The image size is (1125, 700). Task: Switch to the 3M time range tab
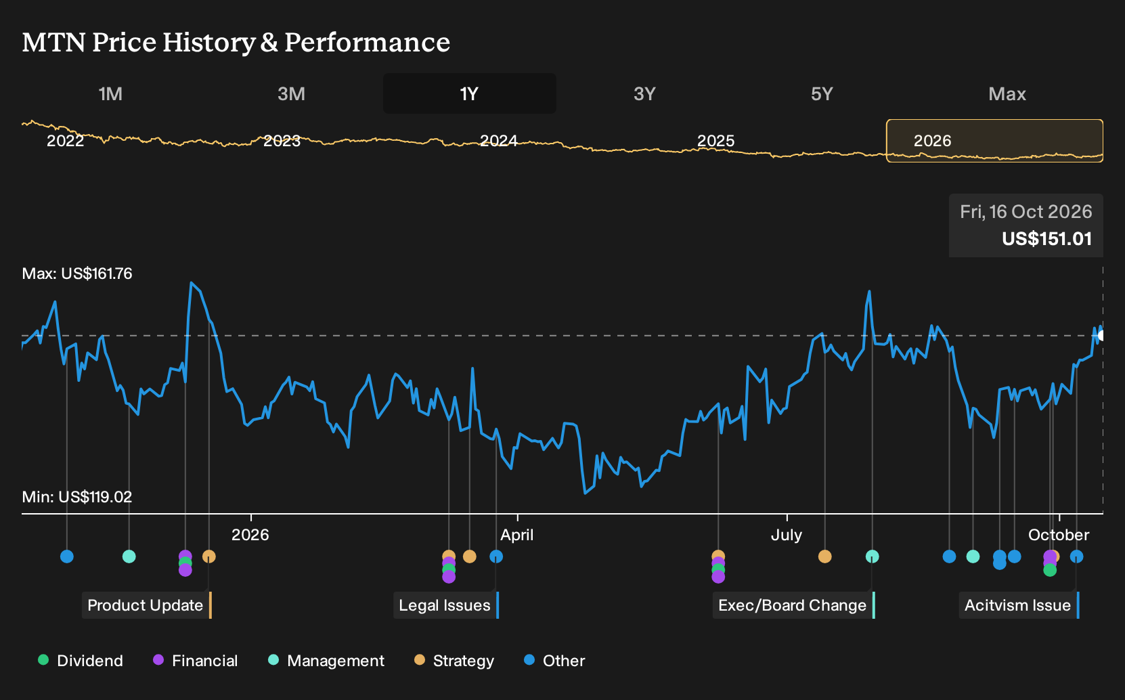[291, 93]
